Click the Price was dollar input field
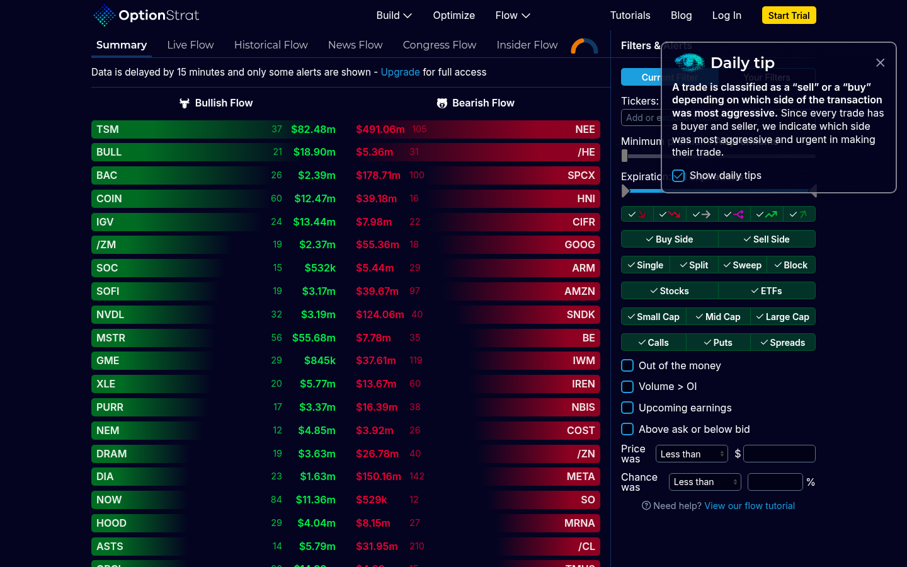Image resolution: width=907 pixels, height=567 pixels. (x=780, y=454)
